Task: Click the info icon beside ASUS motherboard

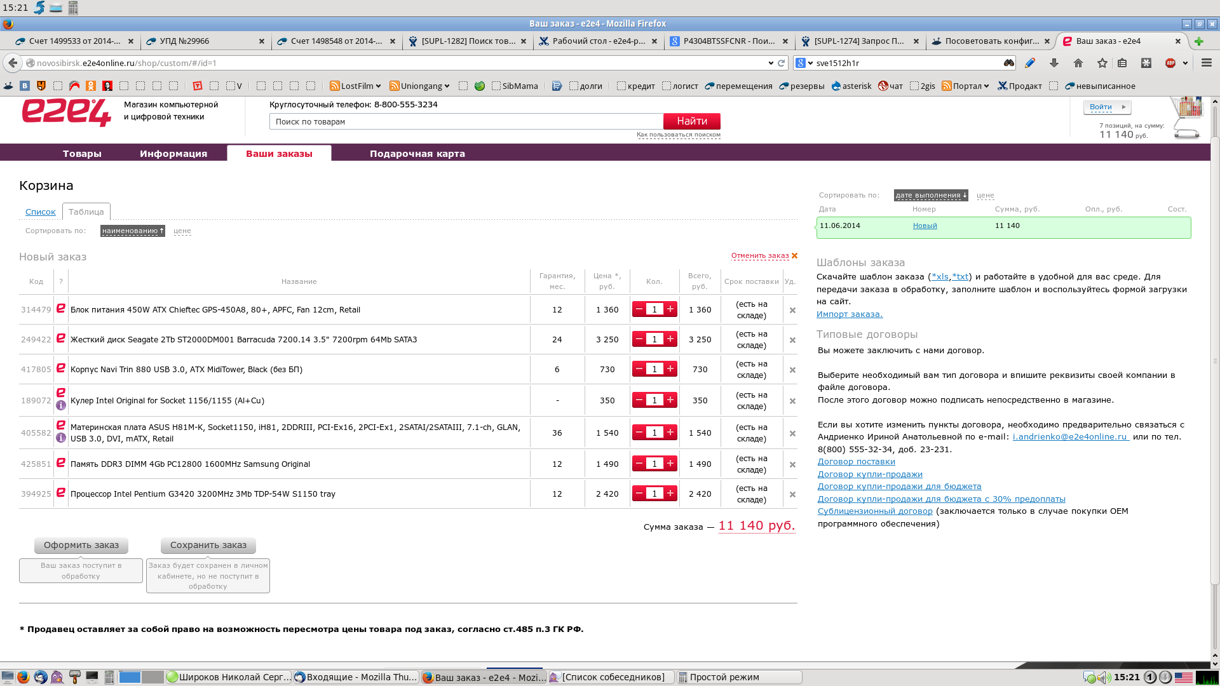Action: (61, 438)
